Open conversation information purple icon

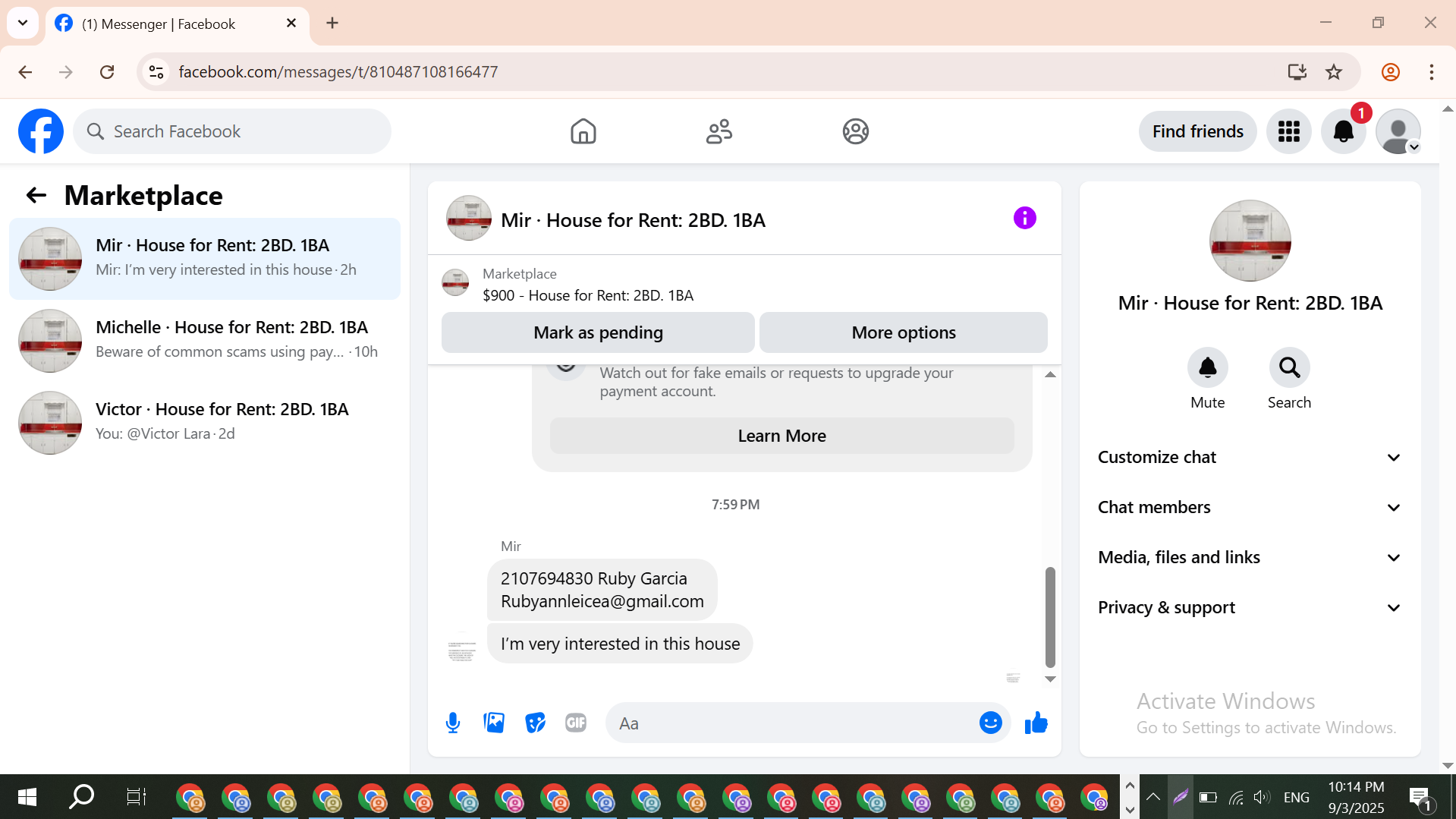pyautogui.click(x=1024, y=219)
